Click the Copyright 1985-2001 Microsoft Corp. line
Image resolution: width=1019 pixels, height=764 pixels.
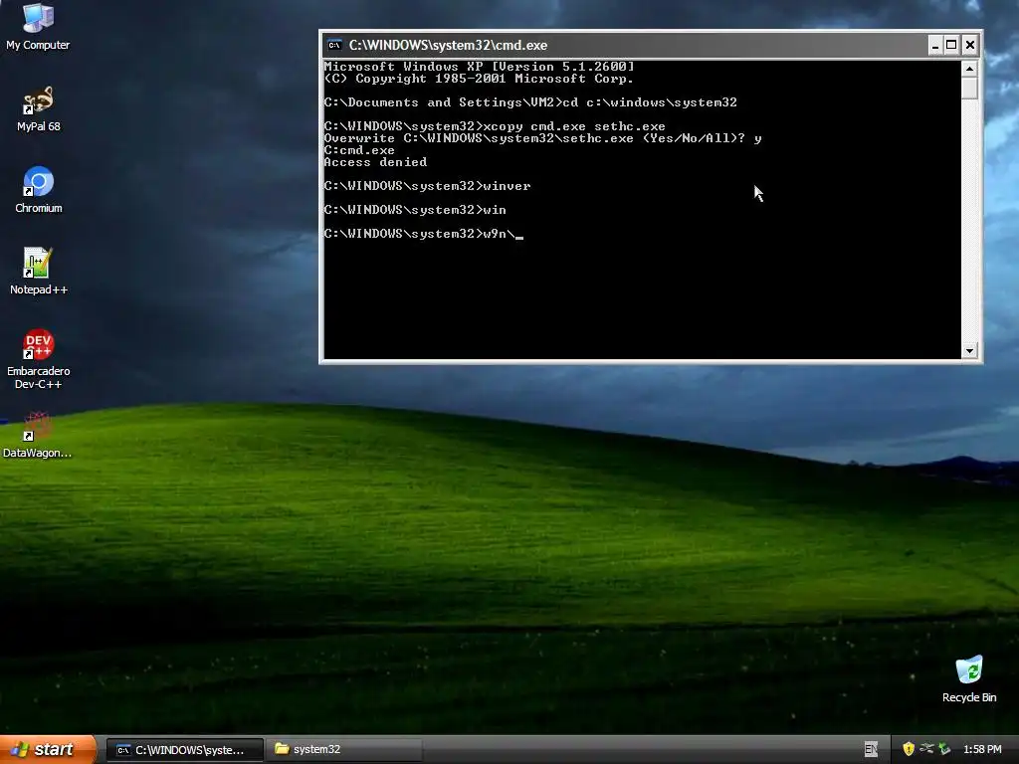pyautogui.click(x=479, y=78)
